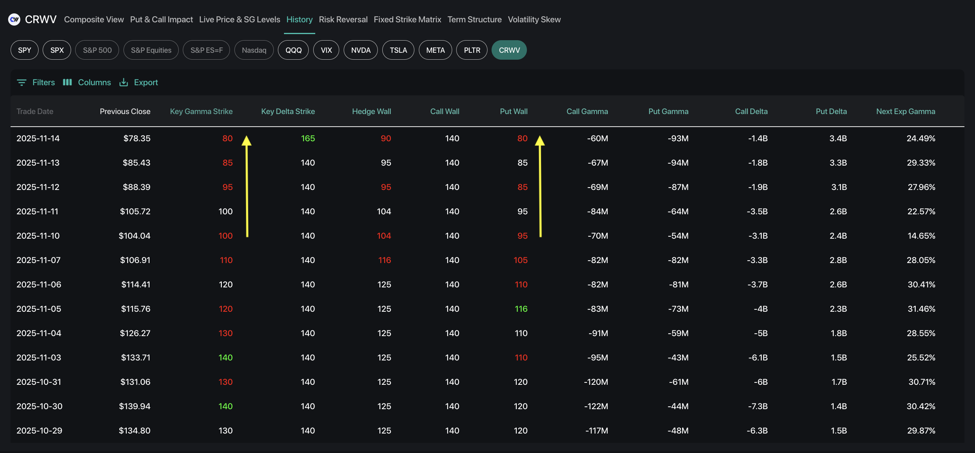Click the Columns bars icon
Viewport: 975px width, 453px height.
(67, 82)
